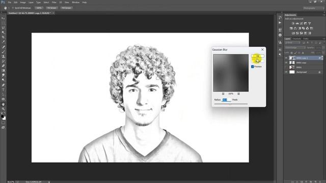Select the Dodge tool
The width and height of the screenshot is (326, 183).
(x=3, y=80)
